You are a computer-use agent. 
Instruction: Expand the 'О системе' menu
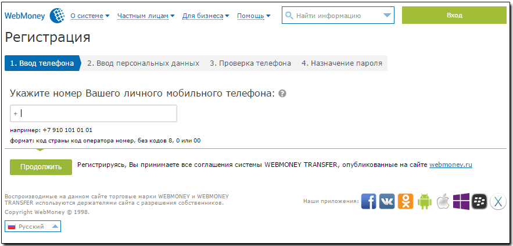tap(90, 16)
